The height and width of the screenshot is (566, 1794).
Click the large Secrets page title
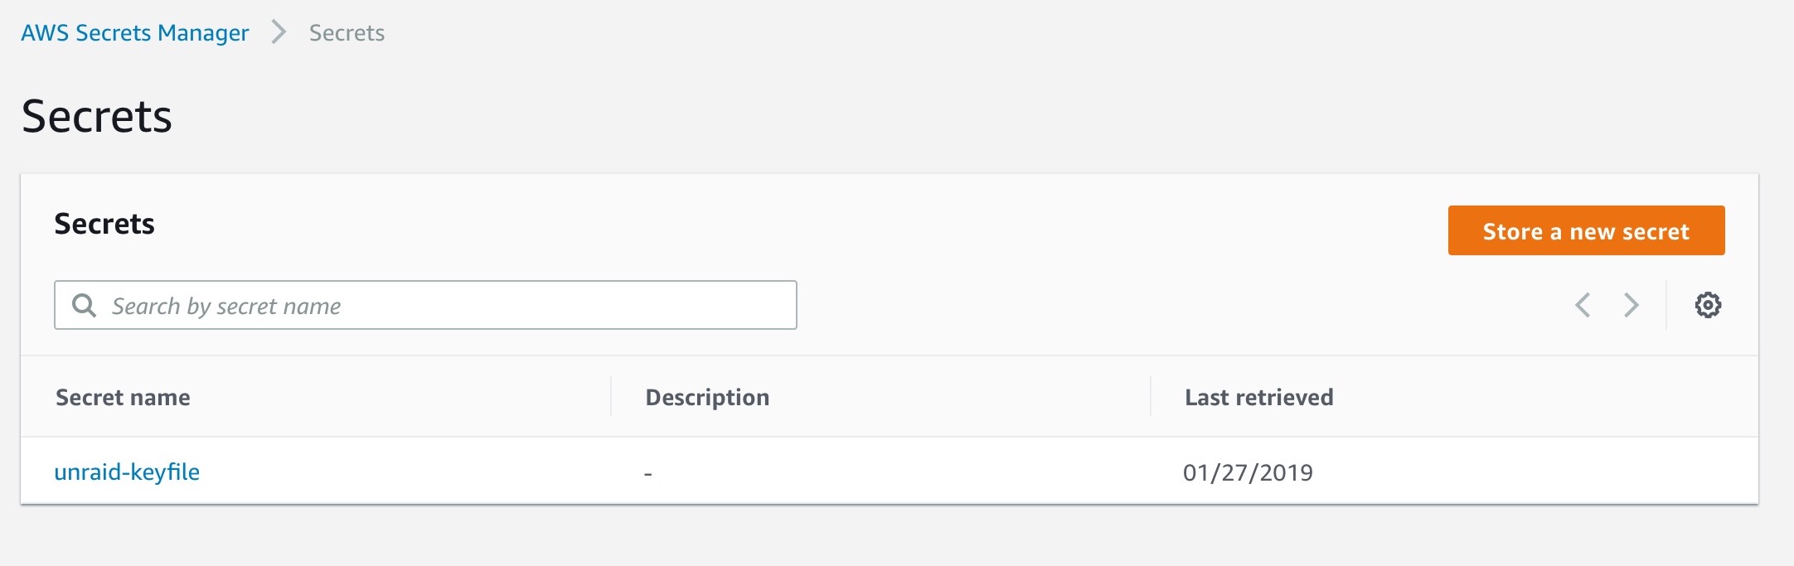[x=96, y=116]
